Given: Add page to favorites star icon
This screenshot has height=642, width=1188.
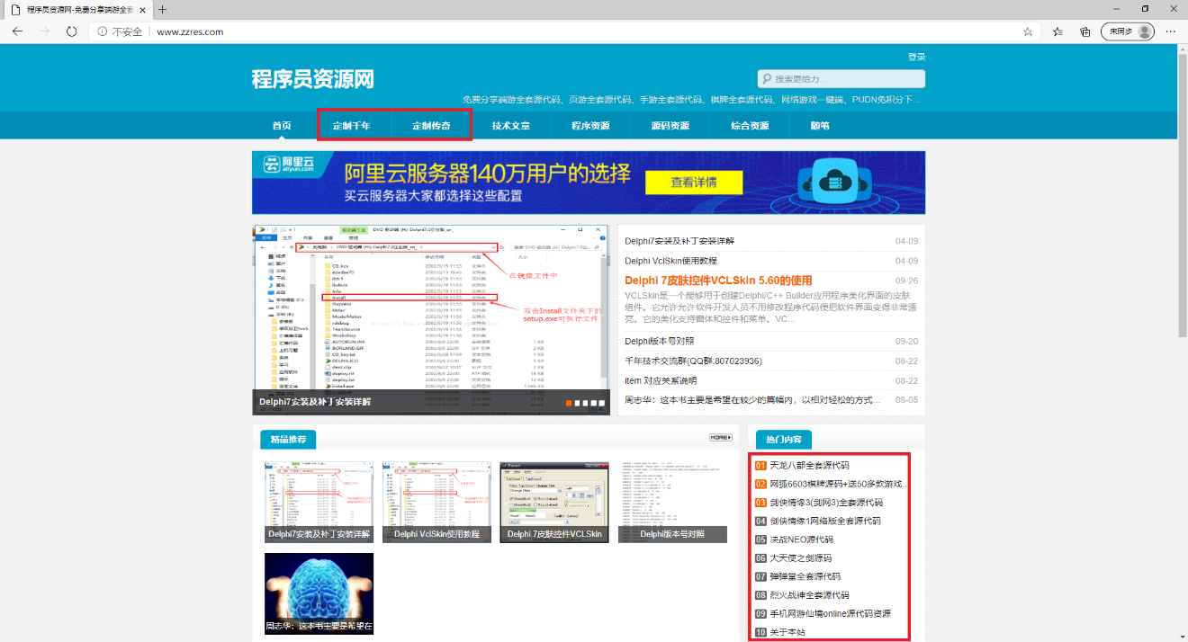Looking at the screenshot, I should pyautogui.click(x=1028, y=31).
